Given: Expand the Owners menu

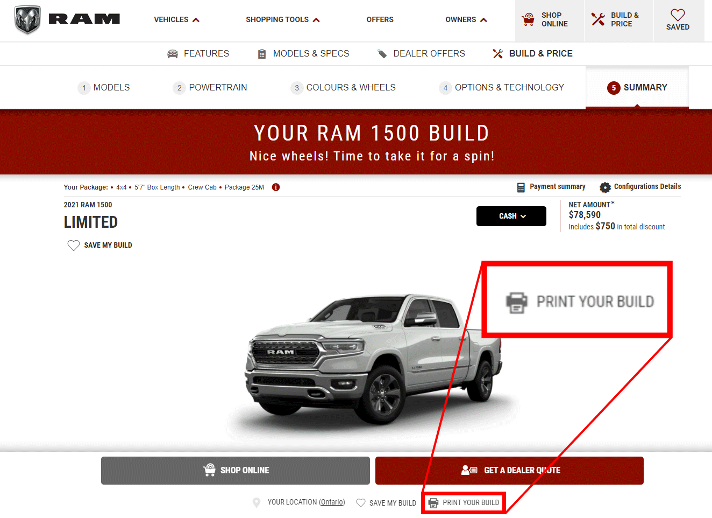Looking at the screenshot, I should tap(466, 20).
